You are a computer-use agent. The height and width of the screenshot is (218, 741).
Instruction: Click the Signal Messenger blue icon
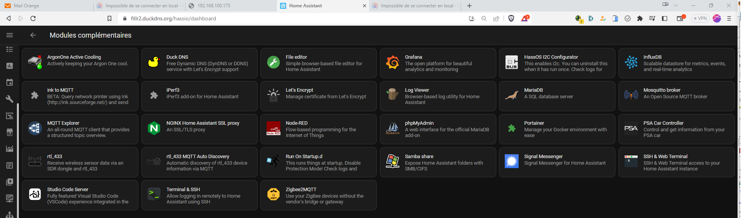tap(512, 161)
